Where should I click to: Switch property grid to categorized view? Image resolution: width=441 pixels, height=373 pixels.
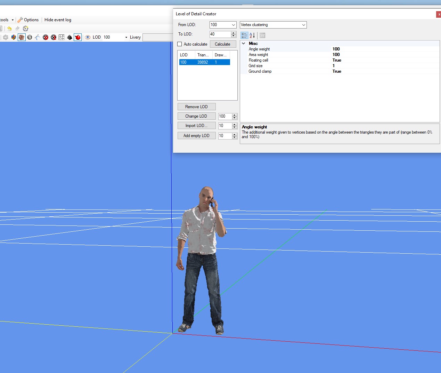(244, 35)
